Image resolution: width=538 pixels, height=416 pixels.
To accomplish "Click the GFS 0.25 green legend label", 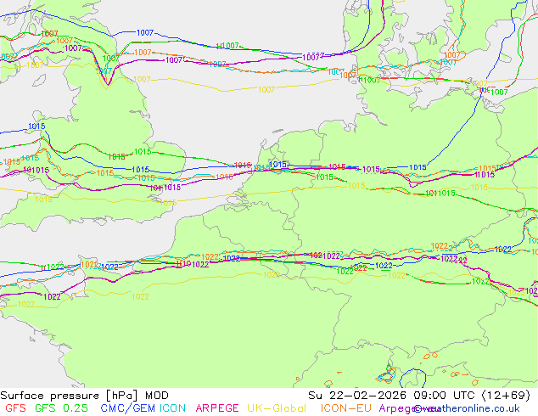I will click(61, 408).
